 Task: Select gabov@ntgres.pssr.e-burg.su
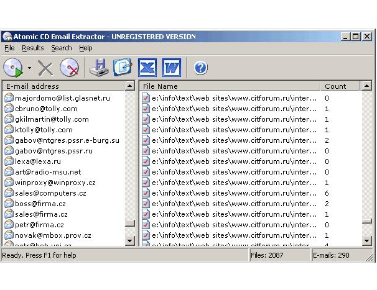(67, 140)
